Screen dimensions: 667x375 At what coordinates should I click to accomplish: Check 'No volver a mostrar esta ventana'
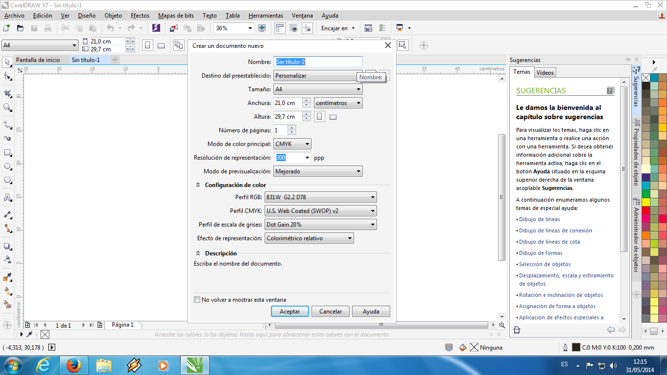pos(197,300)
